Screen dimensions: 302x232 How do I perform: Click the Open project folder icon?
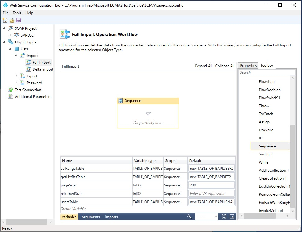pos(12,20)
